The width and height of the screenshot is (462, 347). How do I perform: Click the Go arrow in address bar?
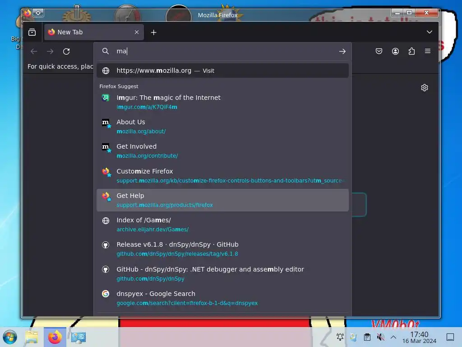342,52
